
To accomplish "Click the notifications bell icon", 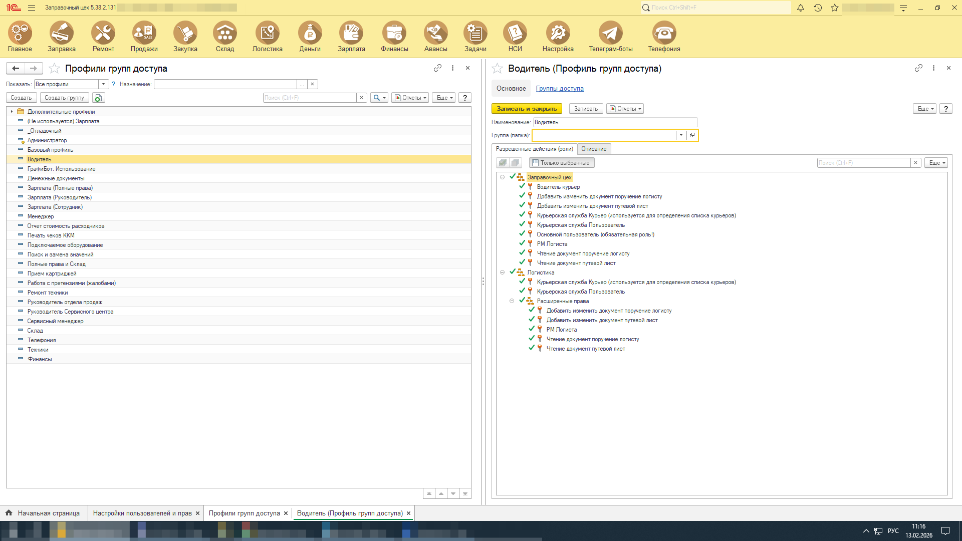I will [x=801, y=8].
